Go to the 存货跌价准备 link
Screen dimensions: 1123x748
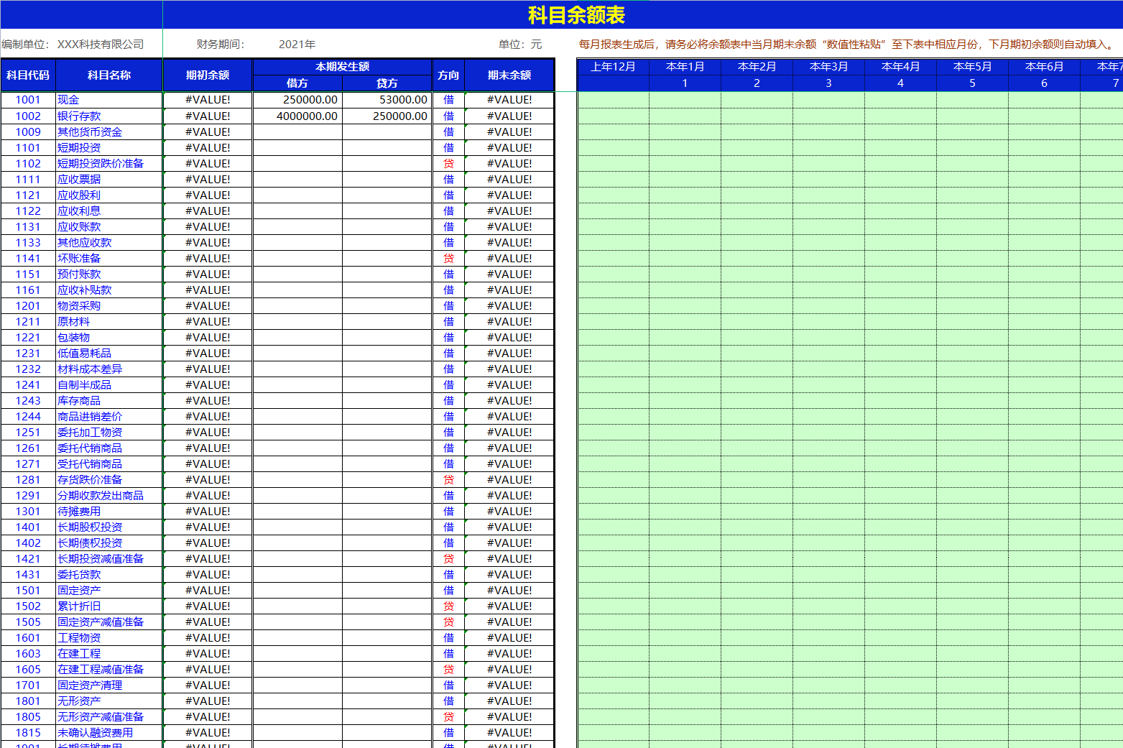(x=90, y=479)
